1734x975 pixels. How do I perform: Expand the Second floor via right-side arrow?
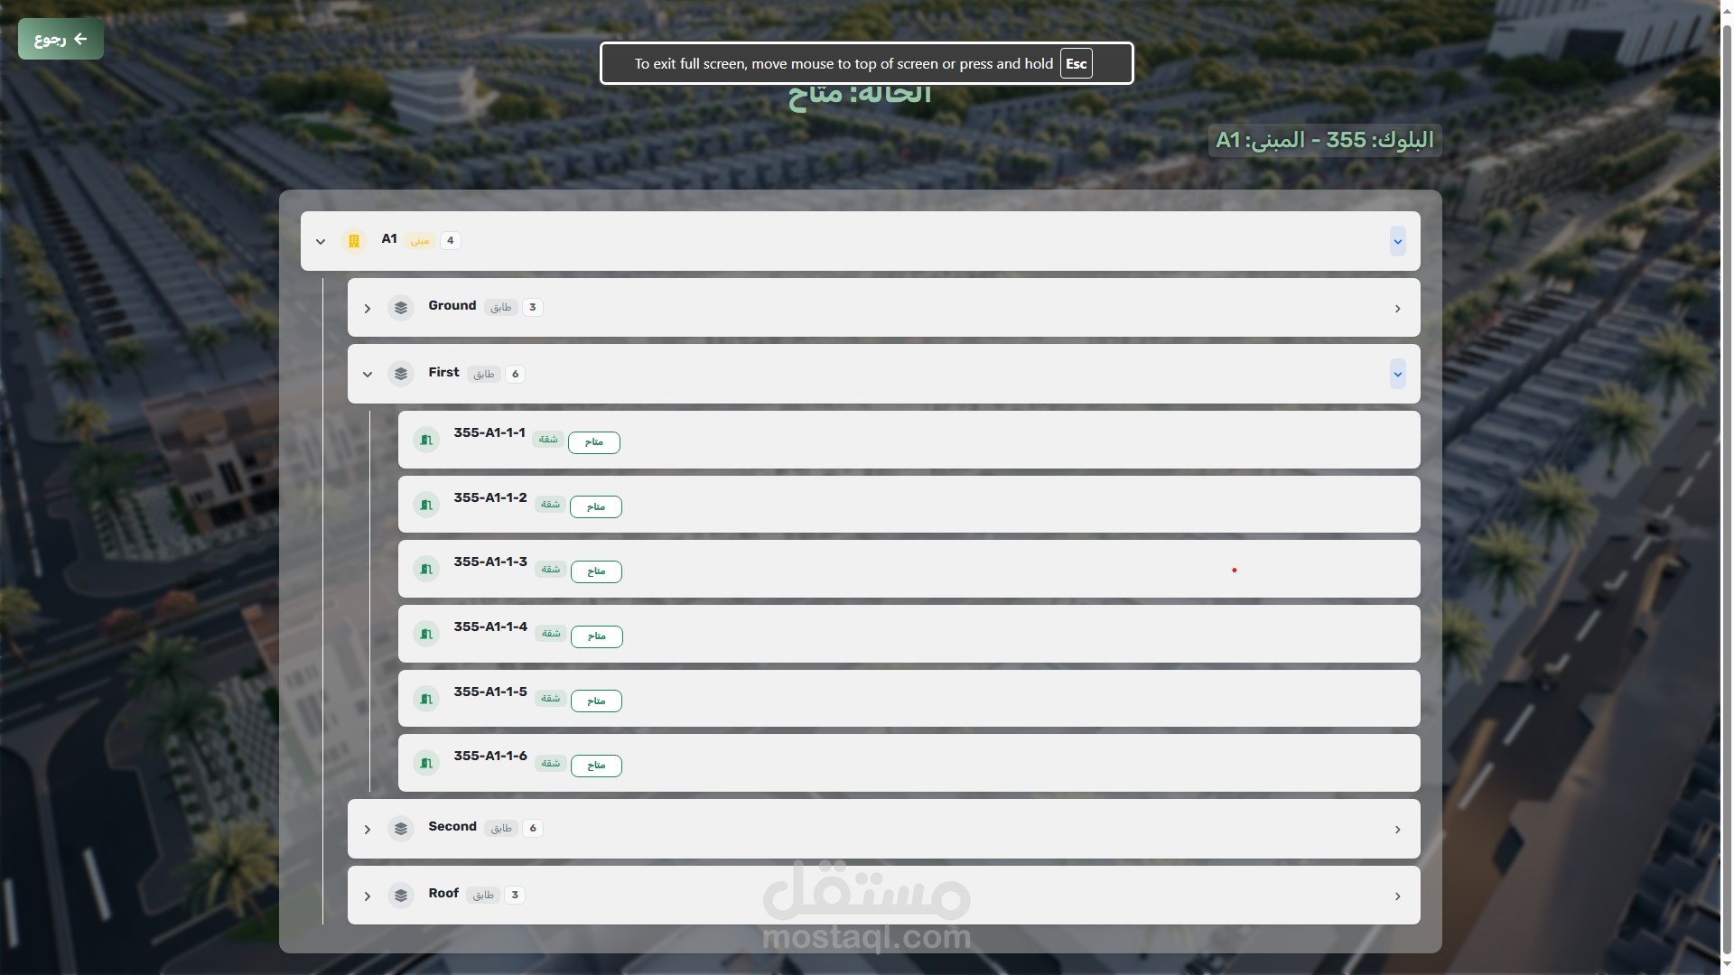pos(1397,830)
